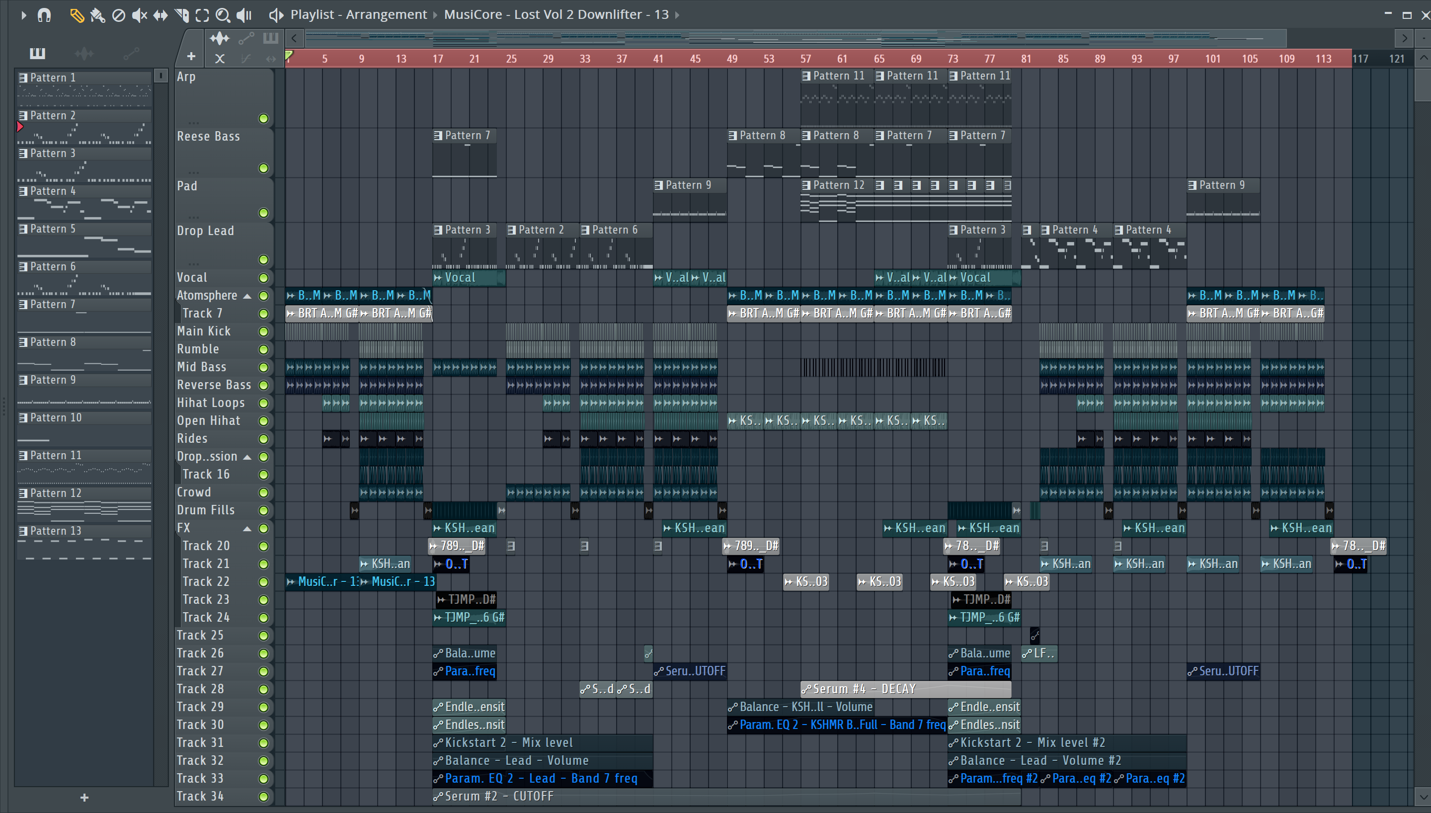
Task: Select Kickstart 2 - Mix level automation clip
Action: [542, 743]
